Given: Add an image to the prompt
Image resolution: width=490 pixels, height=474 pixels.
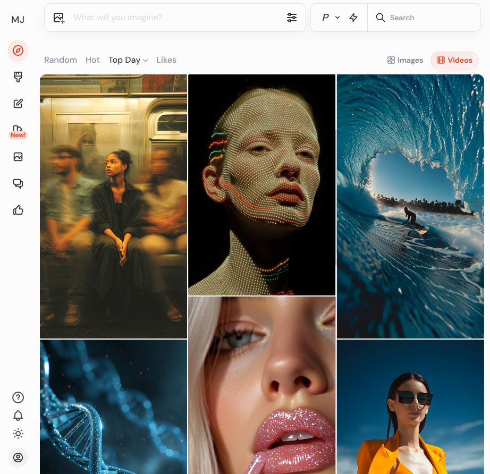Looking at the screenshot, I should (59, 18).
